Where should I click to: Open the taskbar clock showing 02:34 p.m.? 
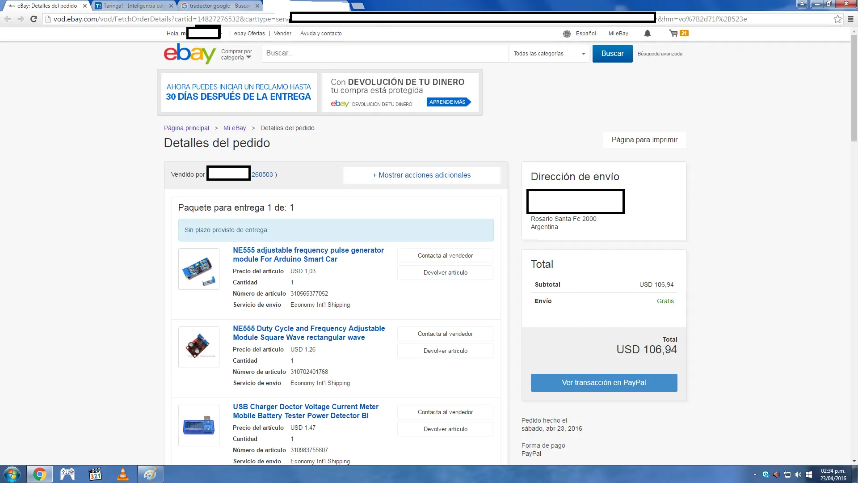click(833, 474)
